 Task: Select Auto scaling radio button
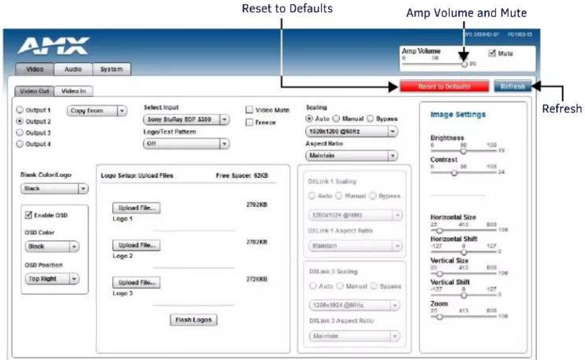pyautogui.click(x=309, y=118)
